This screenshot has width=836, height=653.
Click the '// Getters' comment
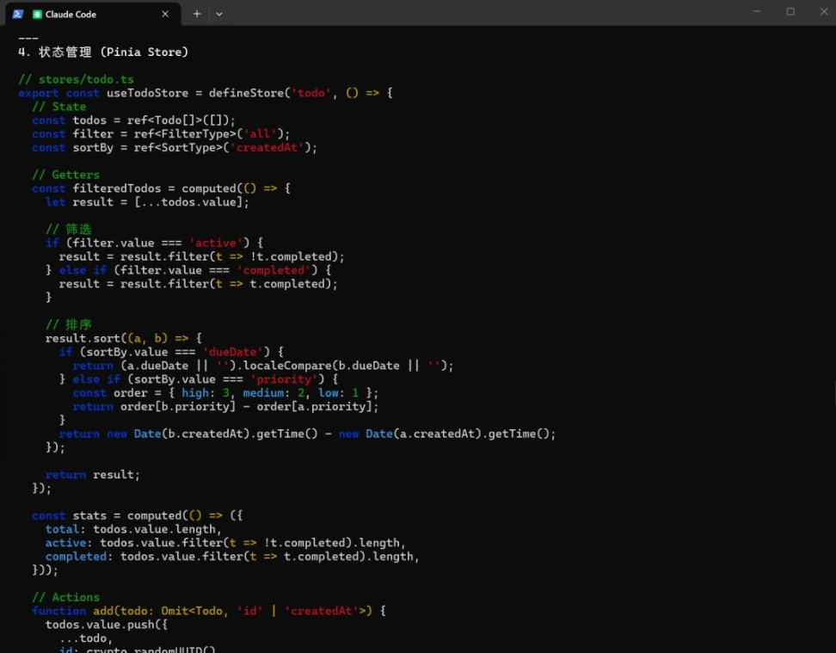(x=65, y=175)
